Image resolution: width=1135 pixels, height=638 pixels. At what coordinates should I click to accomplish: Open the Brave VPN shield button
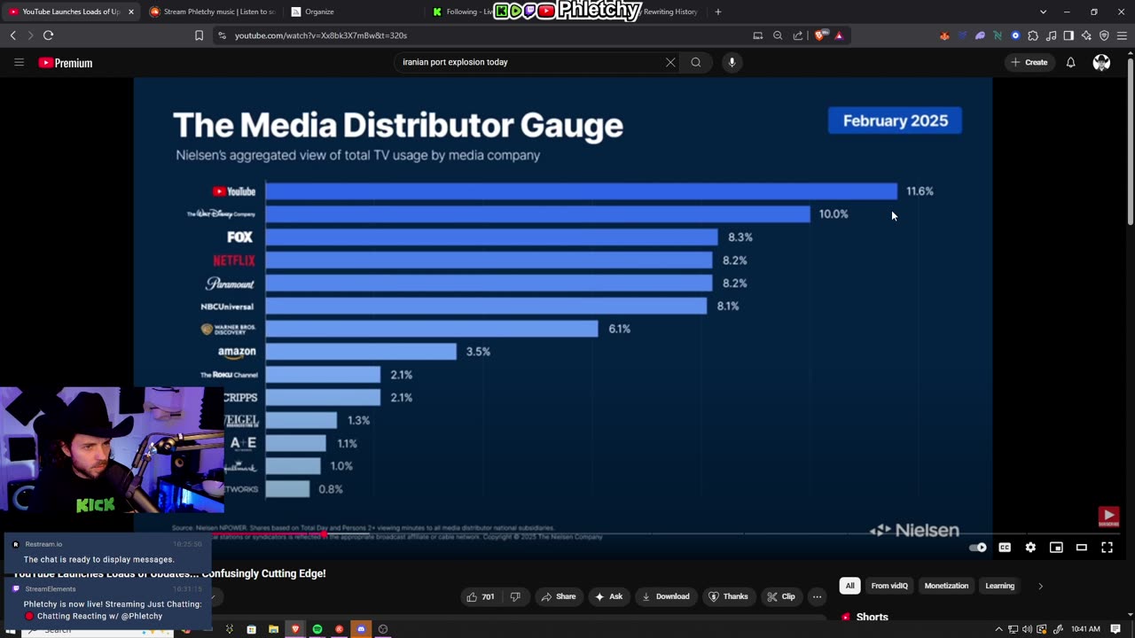[x=1104, y=35]
